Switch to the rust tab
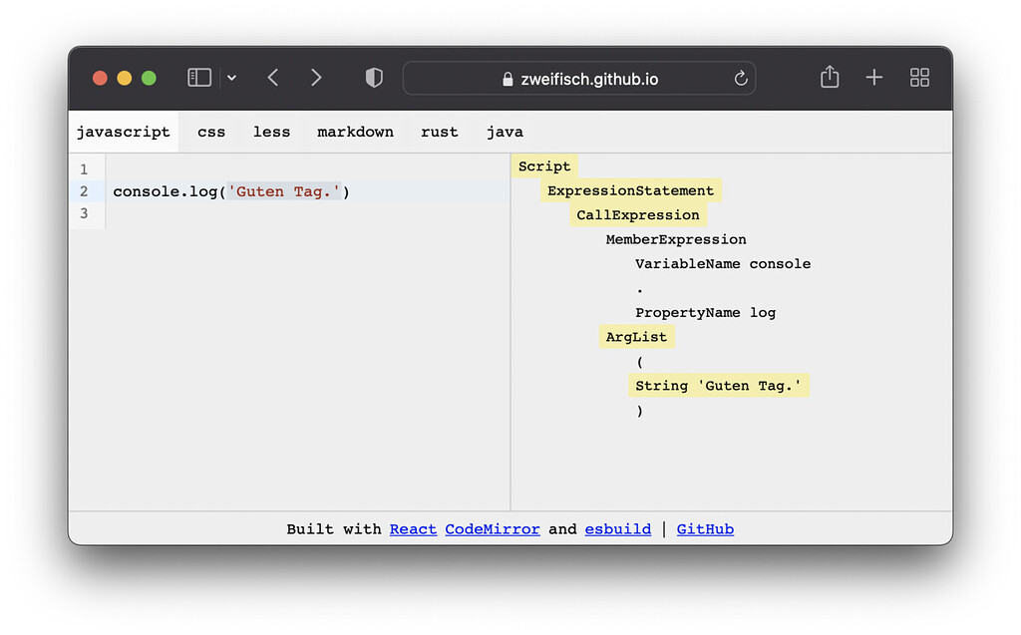The width and height of the screenshot is (1021, 635). (x=440, y=132)
